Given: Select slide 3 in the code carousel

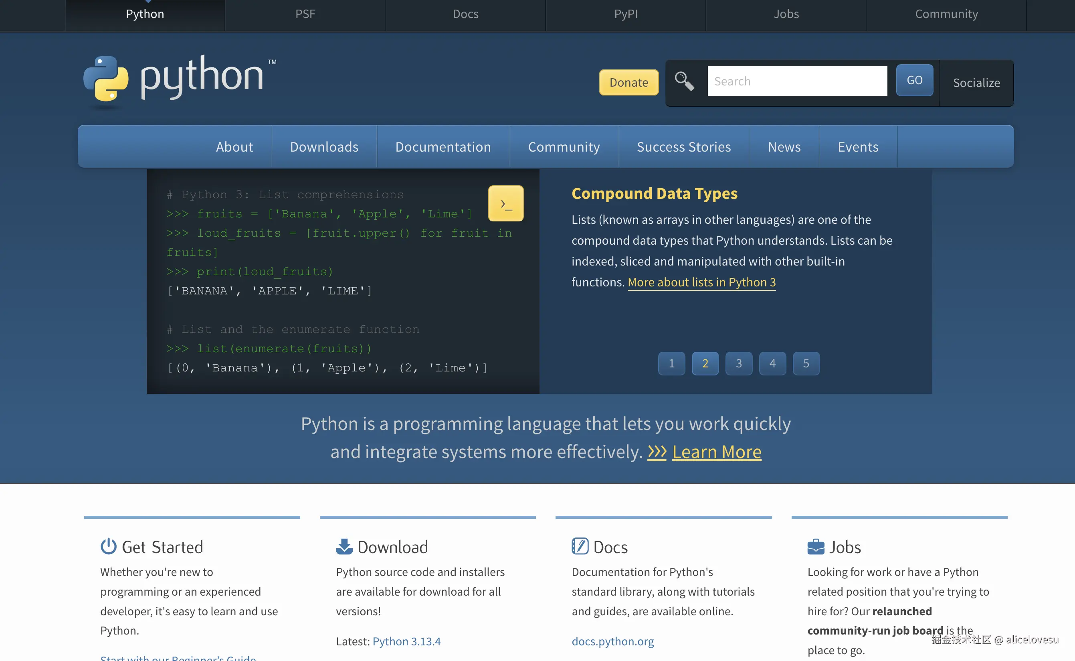Looking at the screenshot, I should pyautogui.click(x=739, y=363).
